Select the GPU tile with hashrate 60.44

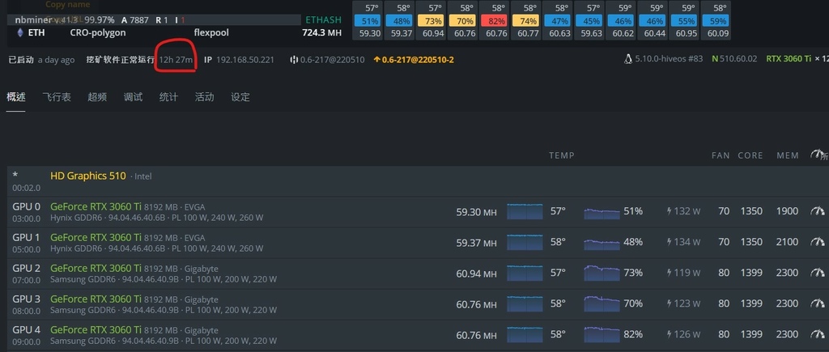654,21
